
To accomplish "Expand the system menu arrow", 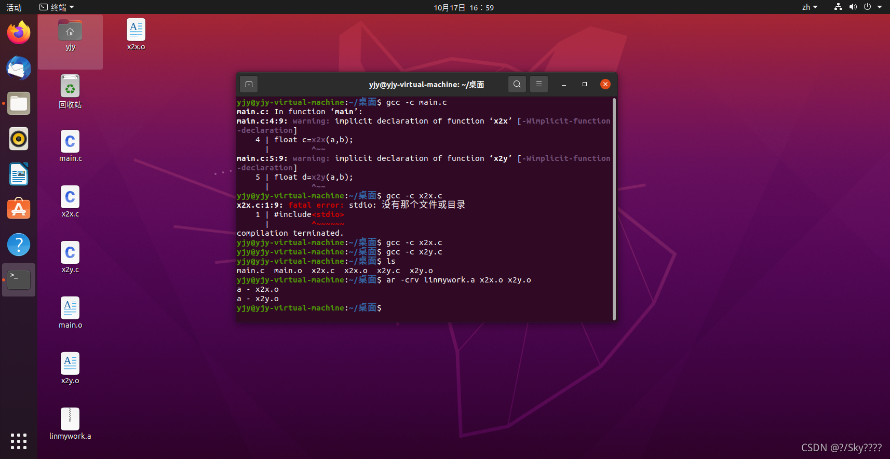I will coord(880,7).
